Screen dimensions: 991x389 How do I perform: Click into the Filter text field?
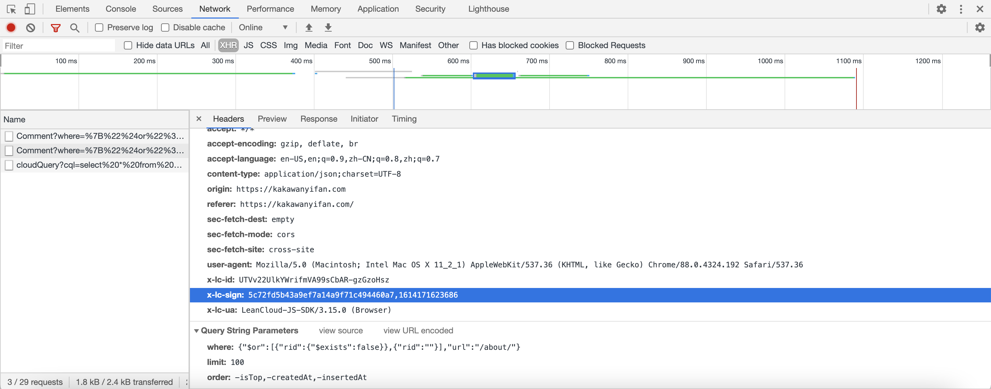click(59, 46)
